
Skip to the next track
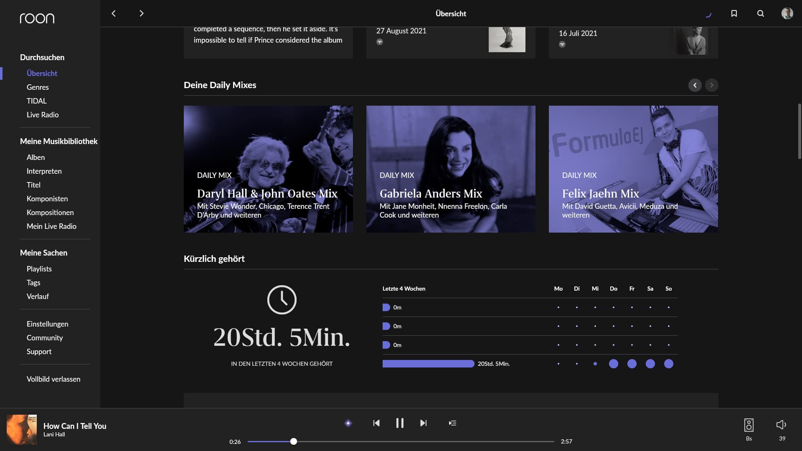[x=423, y=423]
